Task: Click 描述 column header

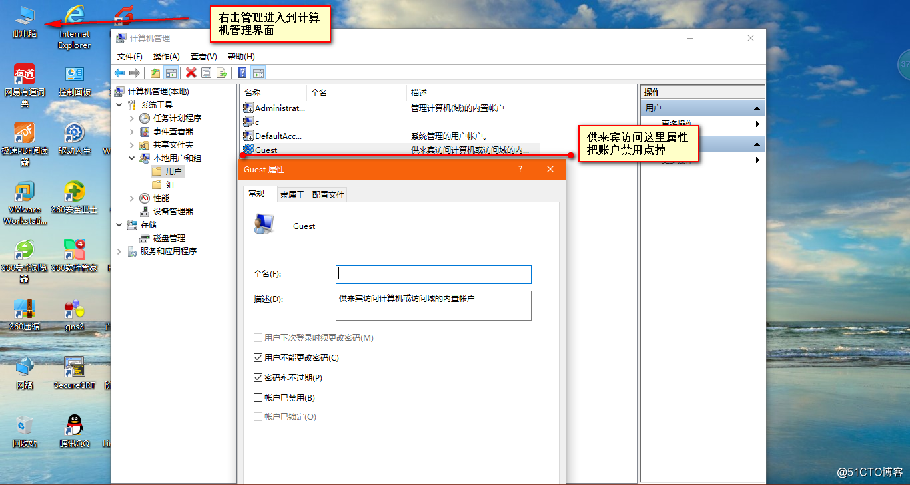Action: tap(473, 93)
